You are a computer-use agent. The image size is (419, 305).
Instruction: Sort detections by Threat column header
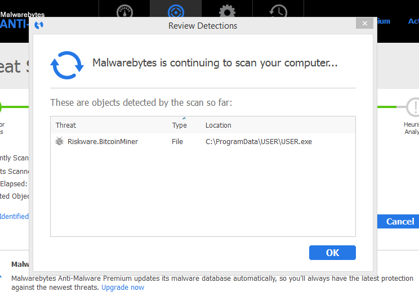66,125
